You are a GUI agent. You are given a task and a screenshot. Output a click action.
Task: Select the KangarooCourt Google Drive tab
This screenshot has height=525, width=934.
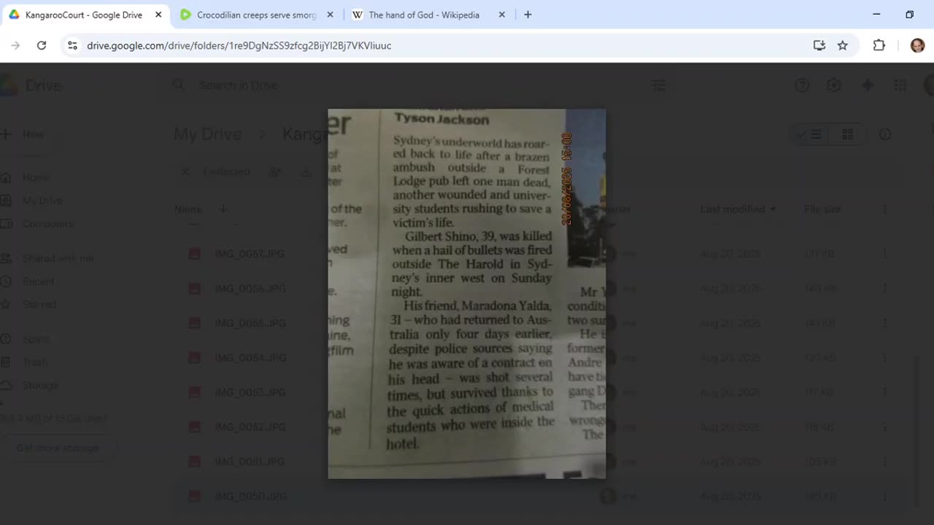85,15
